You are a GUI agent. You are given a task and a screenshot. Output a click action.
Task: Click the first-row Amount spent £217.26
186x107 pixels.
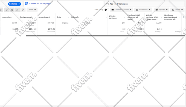click(51, 23)
